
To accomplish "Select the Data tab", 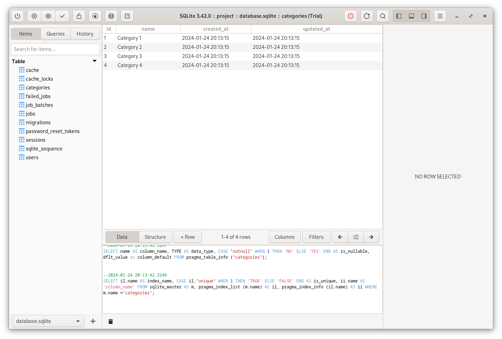I will click(122, 237).
